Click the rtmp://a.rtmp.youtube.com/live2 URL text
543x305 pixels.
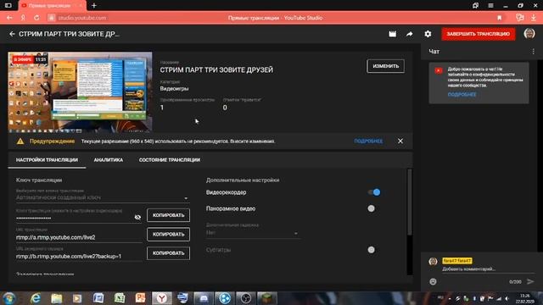[56, 237]
